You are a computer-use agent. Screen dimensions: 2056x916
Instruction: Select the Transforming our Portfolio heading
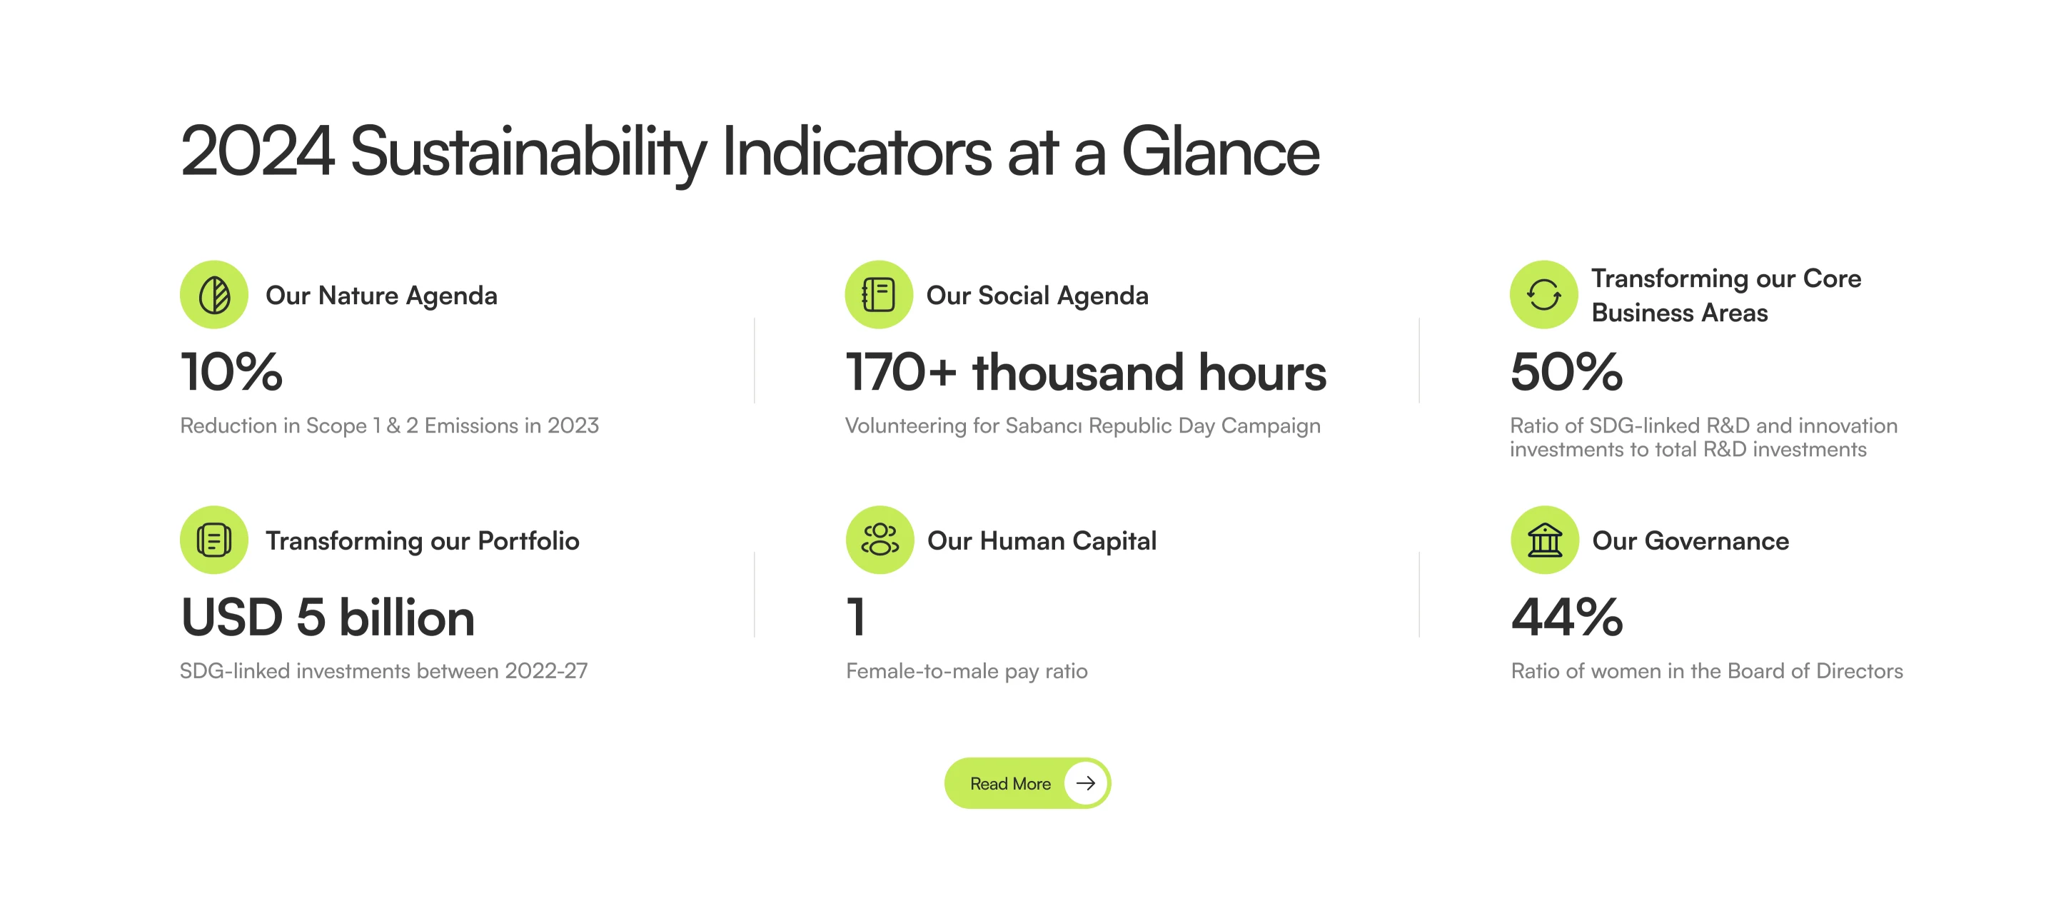[x=422, y=541]
